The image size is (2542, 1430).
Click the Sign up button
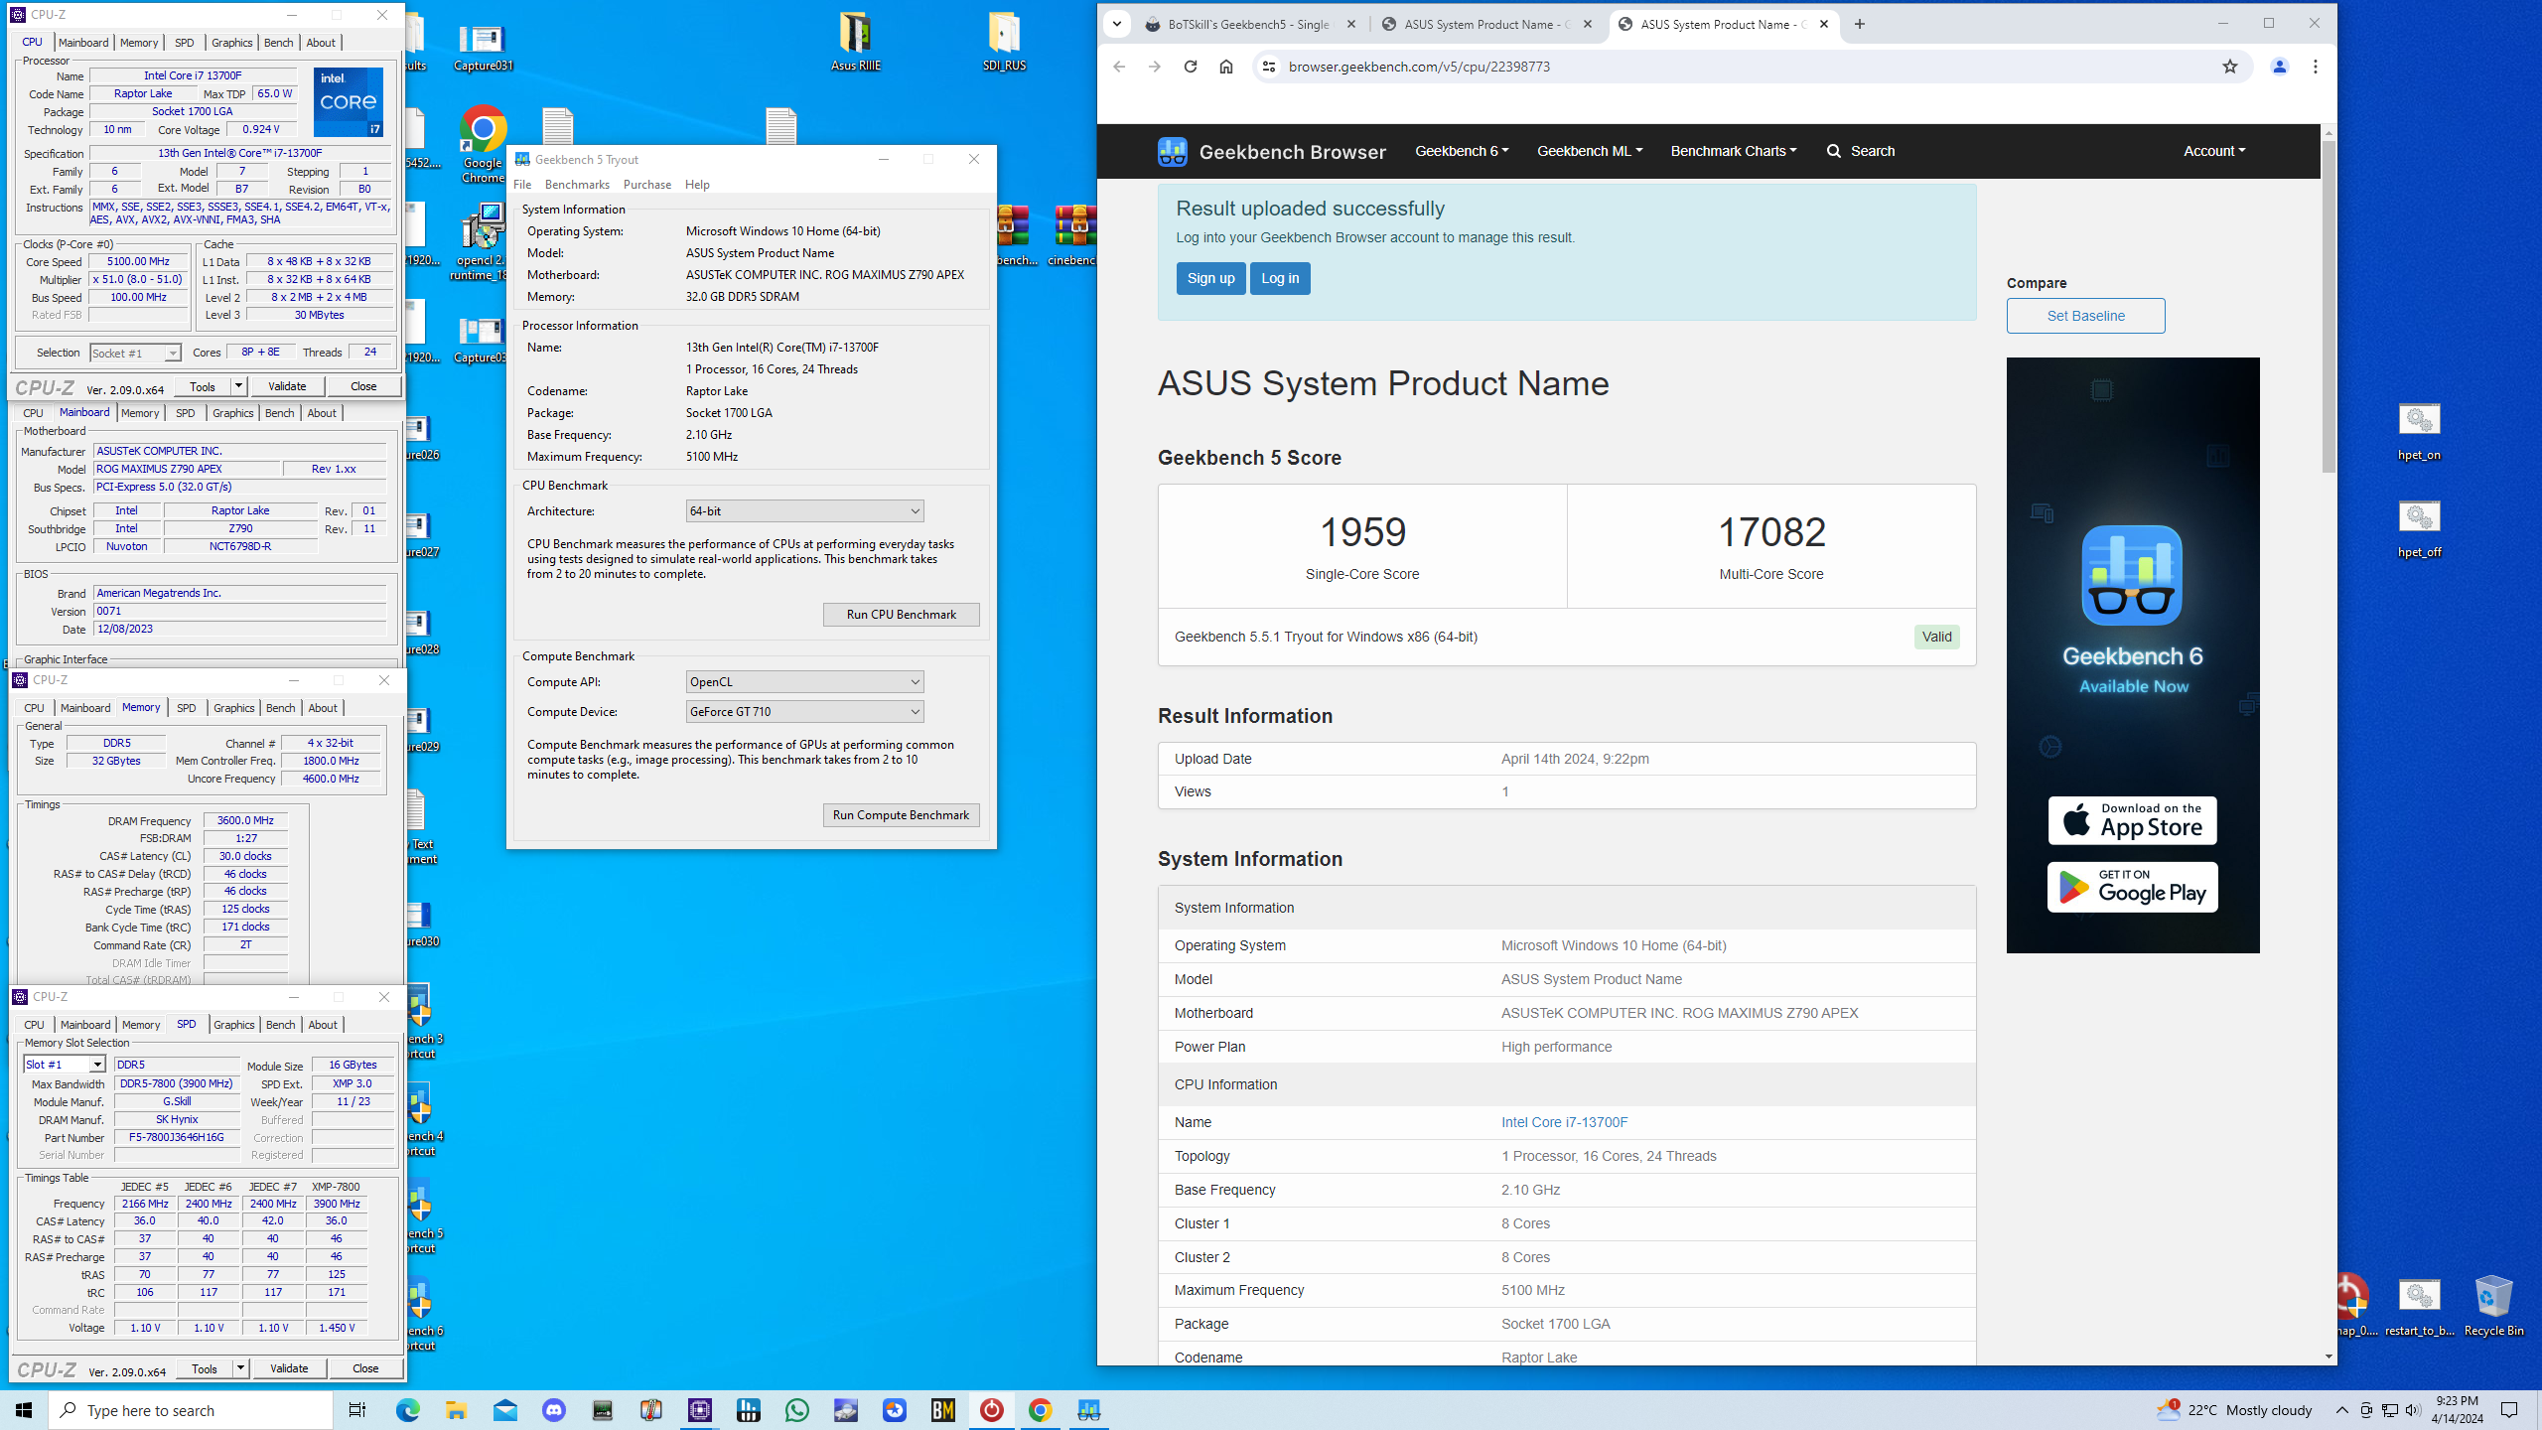point(1210,278)
